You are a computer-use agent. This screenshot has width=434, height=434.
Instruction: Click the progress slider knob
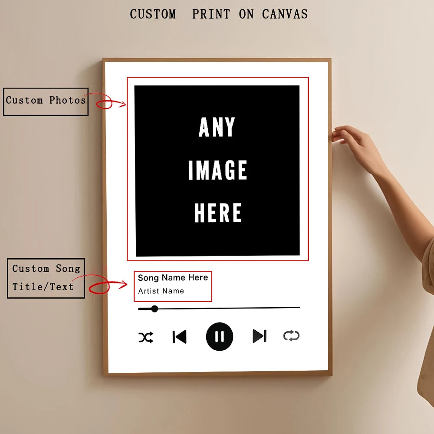pyautogui.click(x=155, y=309)
